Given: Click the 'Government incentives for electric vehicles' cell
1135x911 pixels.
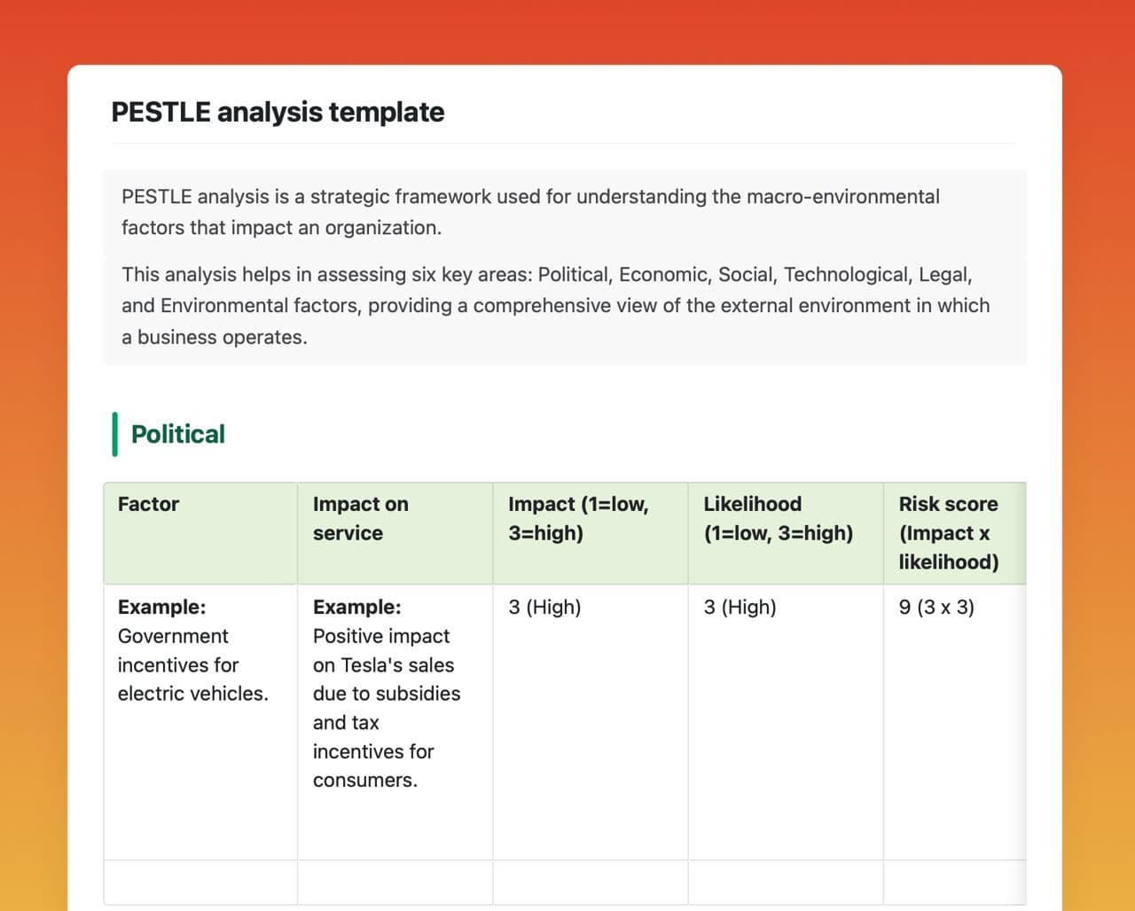Looking at the screenshot, I should 193,650.
